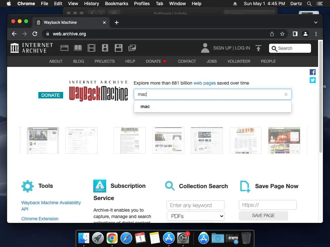Open Finder from the Dock
Image resolution: width=330 pixels, height=247 pixels.
tap(84, 238)
